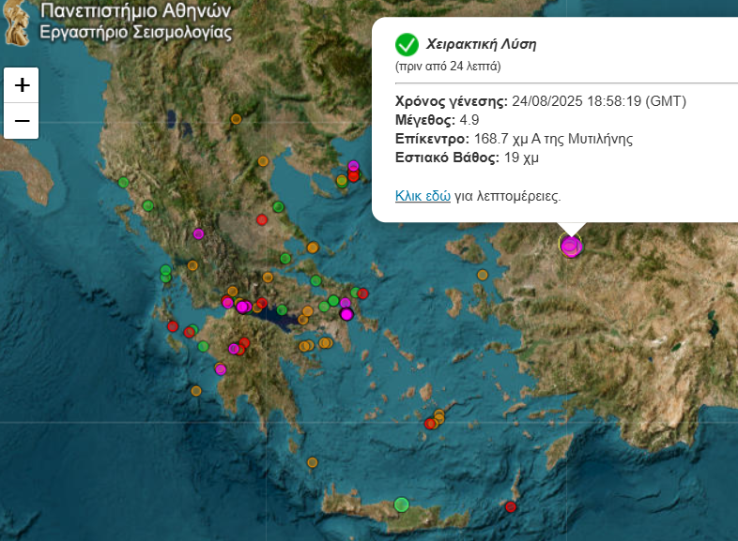Viewport: 738px width, 541px height.
Task: Select the magenta marker on the Chalkidiki peninsula
Action: [353, 166]
